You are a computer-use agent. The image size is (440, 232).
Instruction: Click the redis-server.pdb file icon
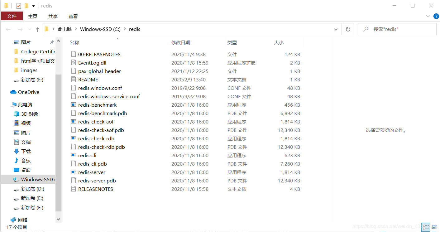point(74,181)
